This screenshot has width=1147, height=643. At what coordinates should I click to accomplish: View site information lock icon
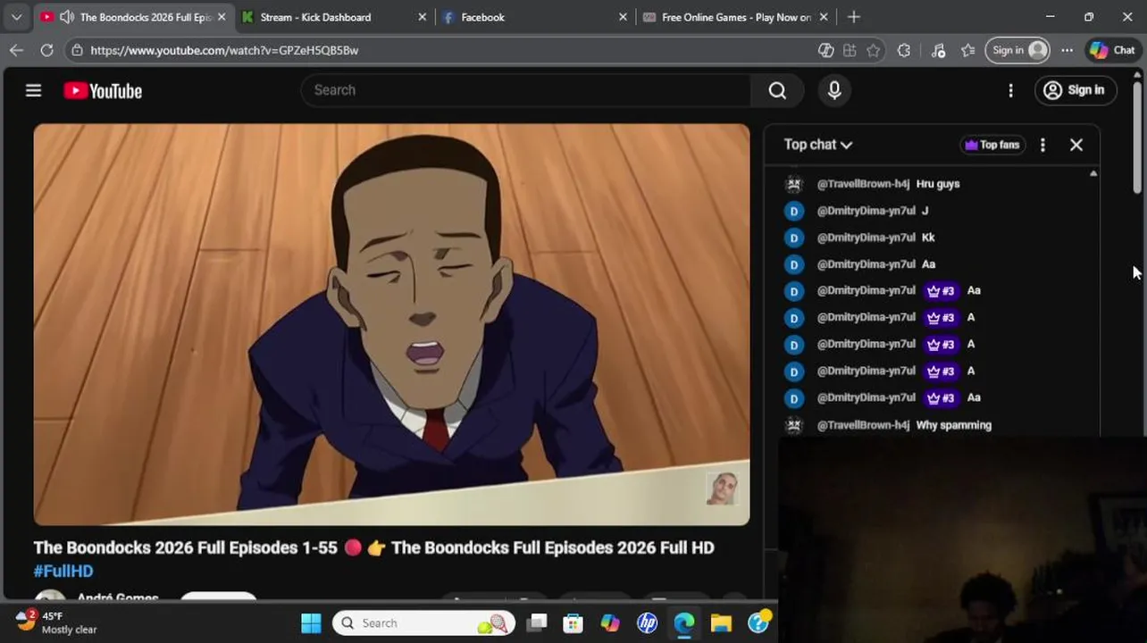(x=78, y=50)
